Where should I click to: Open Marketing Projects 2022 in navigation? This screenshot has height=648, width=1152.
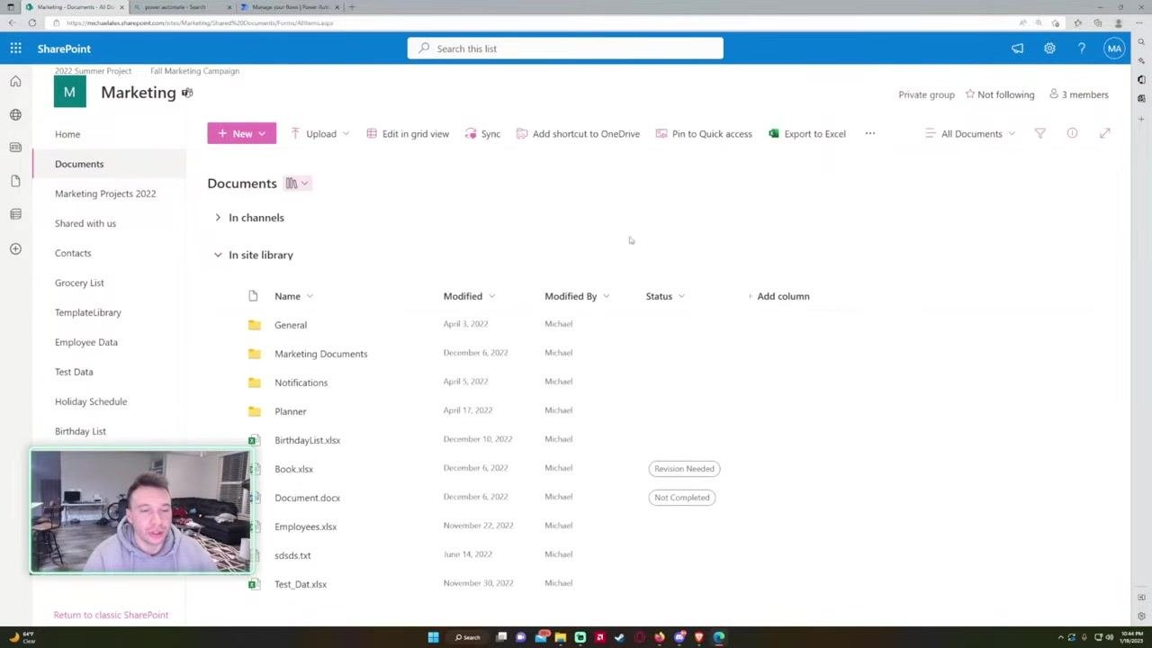(105, 193)
